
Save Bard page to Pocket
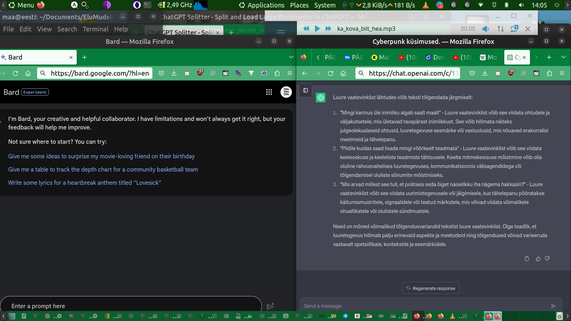pos(161,73)
